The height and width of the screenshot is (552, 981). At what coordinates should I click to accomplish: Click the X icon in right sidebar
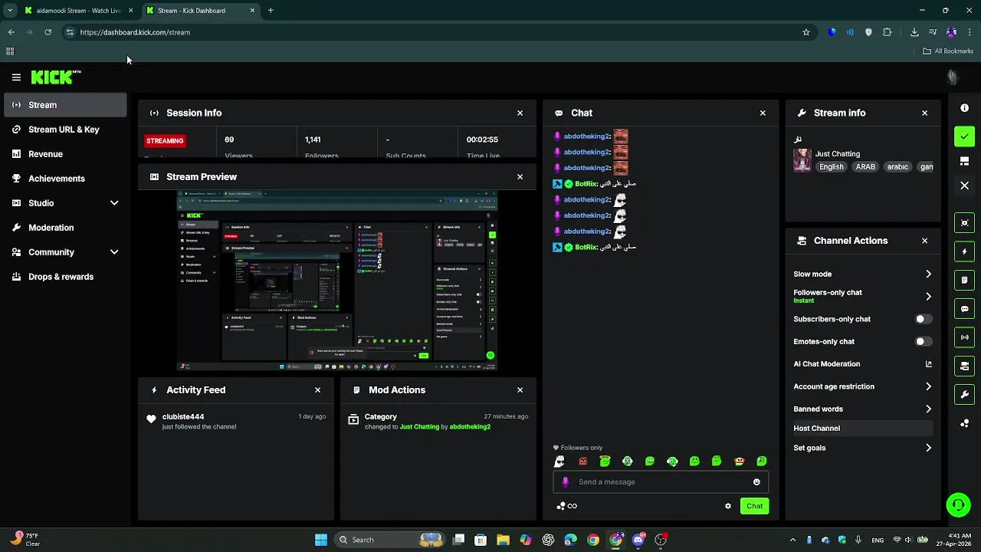[964, 186]
